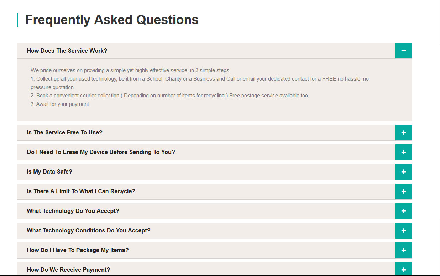Open Is There A Limit To What I Can Recycle row
The image size is (440, 276).
206,191
